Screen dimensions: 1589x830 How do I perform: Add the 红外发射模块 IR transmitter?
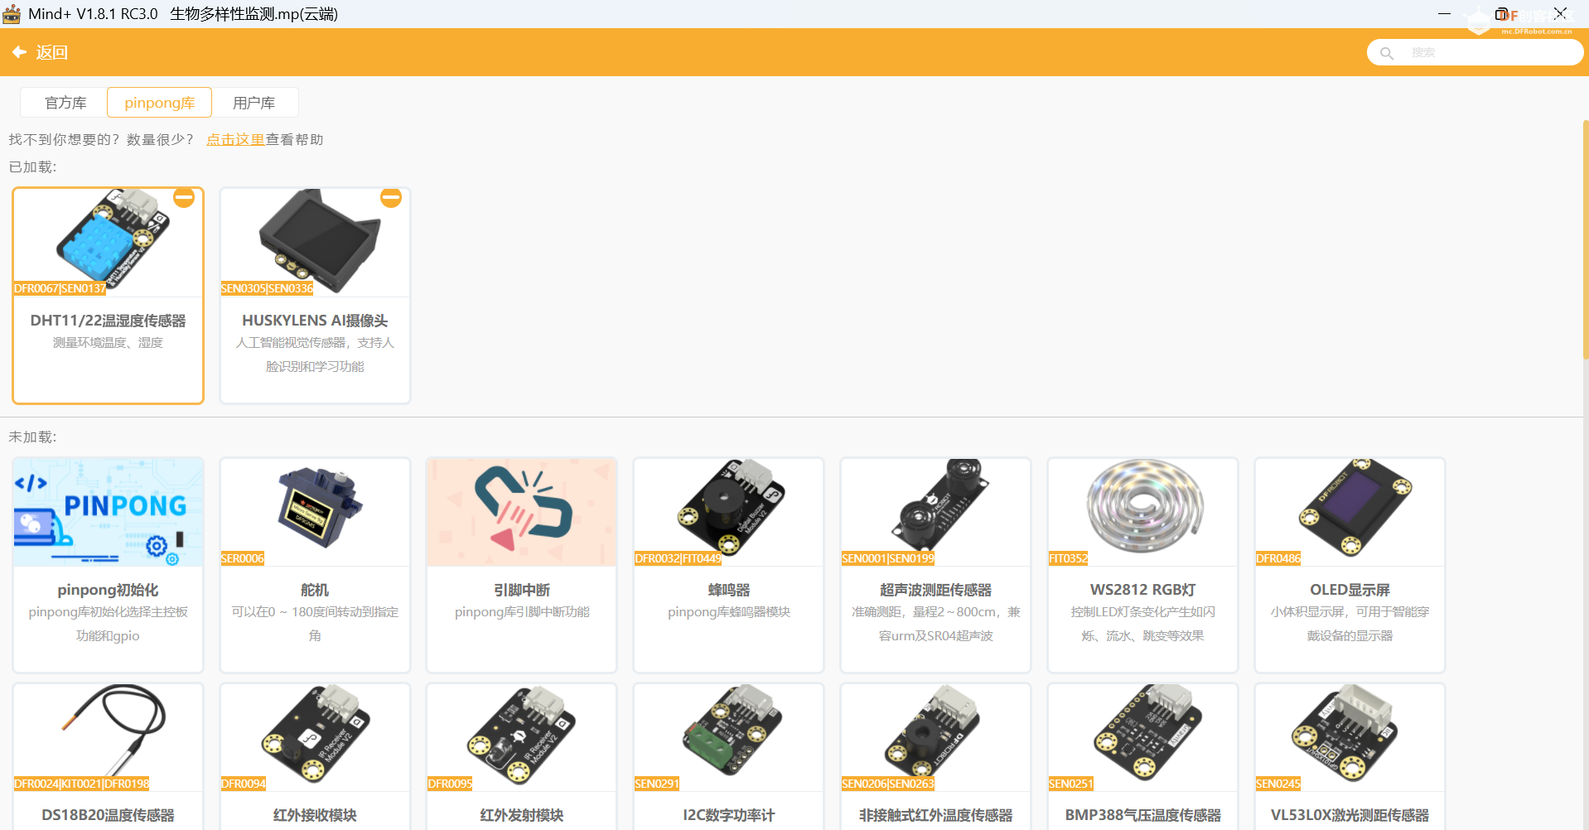point(522,756)
